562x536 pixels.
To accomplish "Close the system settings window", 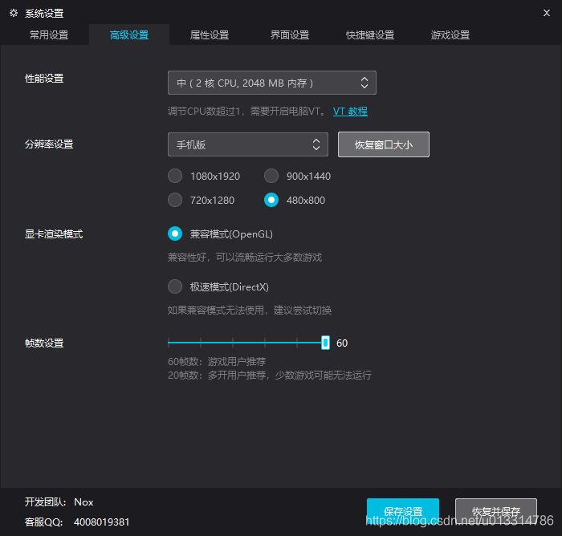I will 547,13.
